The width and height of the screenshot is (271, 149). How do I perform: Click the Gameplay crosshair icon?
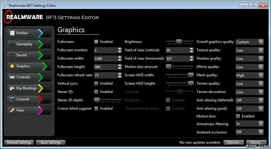12,44
